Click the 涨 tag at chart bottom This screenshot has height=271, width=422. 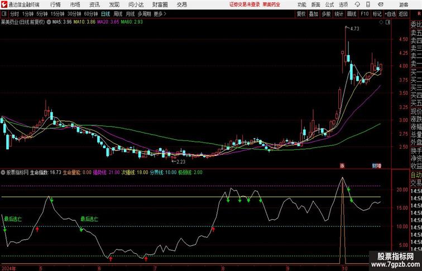(342, 166)
